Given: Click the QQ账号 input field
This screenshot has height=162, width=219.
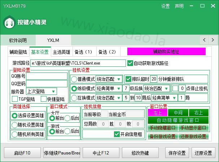Looking at the screenshot, I should (47, 76).
